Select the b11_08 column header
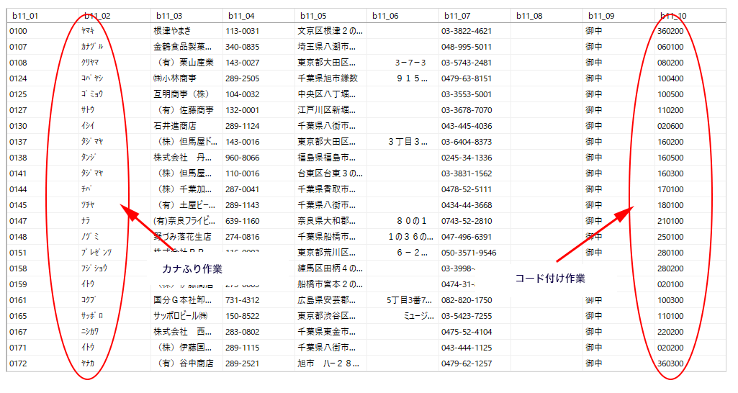The height and width of the screenshot is (393, 738). 529,15
